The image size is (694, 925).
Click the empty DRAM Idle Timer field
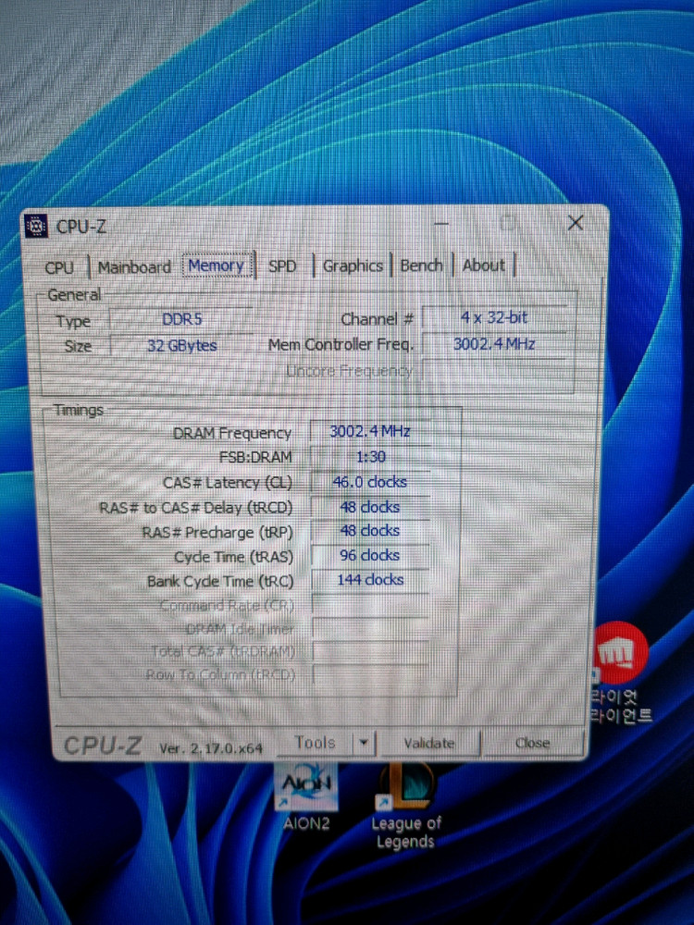370,629
